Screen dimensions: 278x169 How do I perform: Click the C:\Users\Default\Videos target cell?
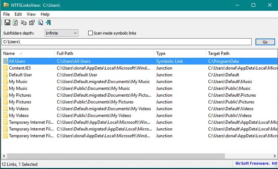(x=231, y=109)
